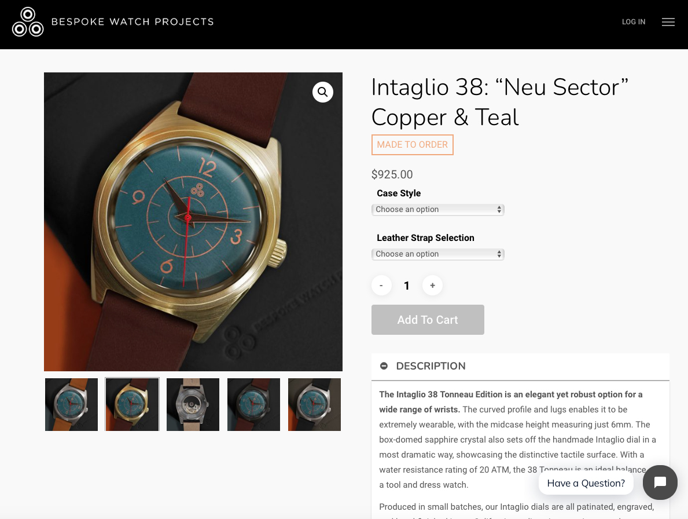Click the Bespoke Watch Projects header text
The height and width of the screenshot is (519, 688).
(133, 22)
